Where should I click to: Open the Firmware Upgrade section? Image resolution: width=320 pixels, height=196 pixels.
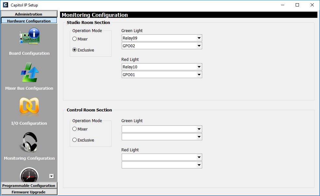[29, 192]
